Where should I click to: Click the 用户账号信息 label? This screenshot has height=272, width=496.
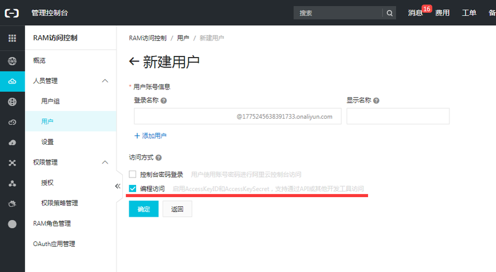[x=152, y=86]
